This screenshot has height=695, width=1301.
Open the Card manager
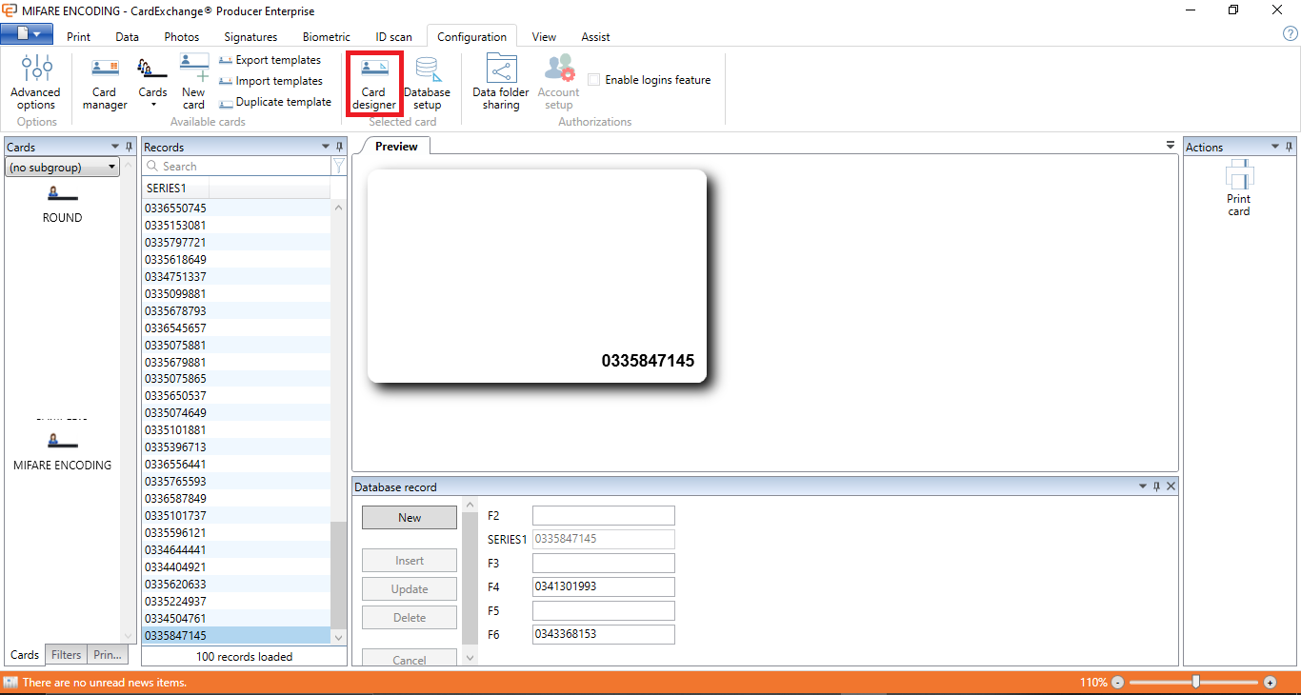(105, 82)
